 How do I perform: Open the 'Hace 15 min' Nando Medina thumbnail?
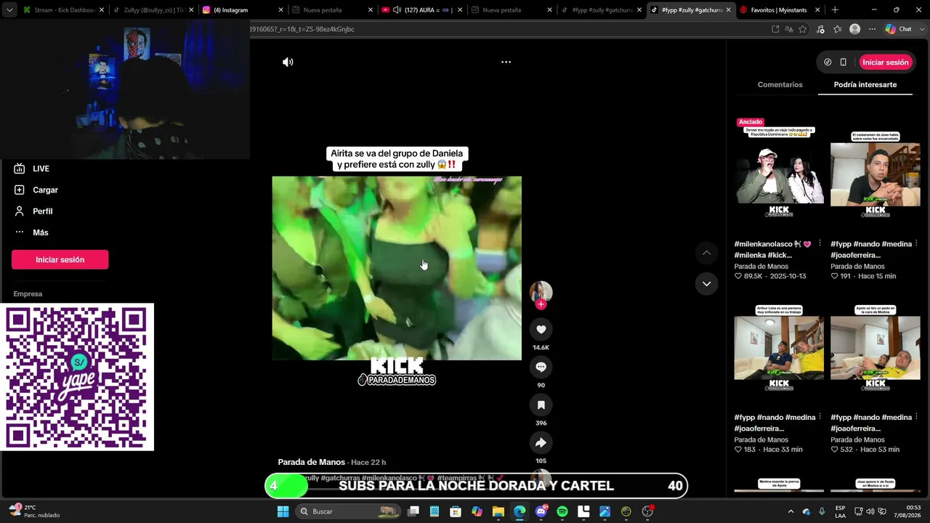(x=876, y=174)
